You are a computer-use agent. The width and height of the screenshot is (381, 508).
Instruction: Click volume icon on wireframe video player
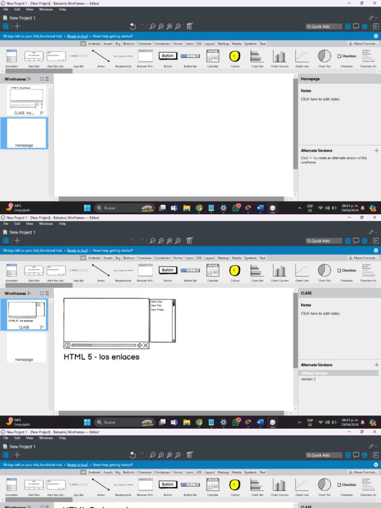(139, 345)
